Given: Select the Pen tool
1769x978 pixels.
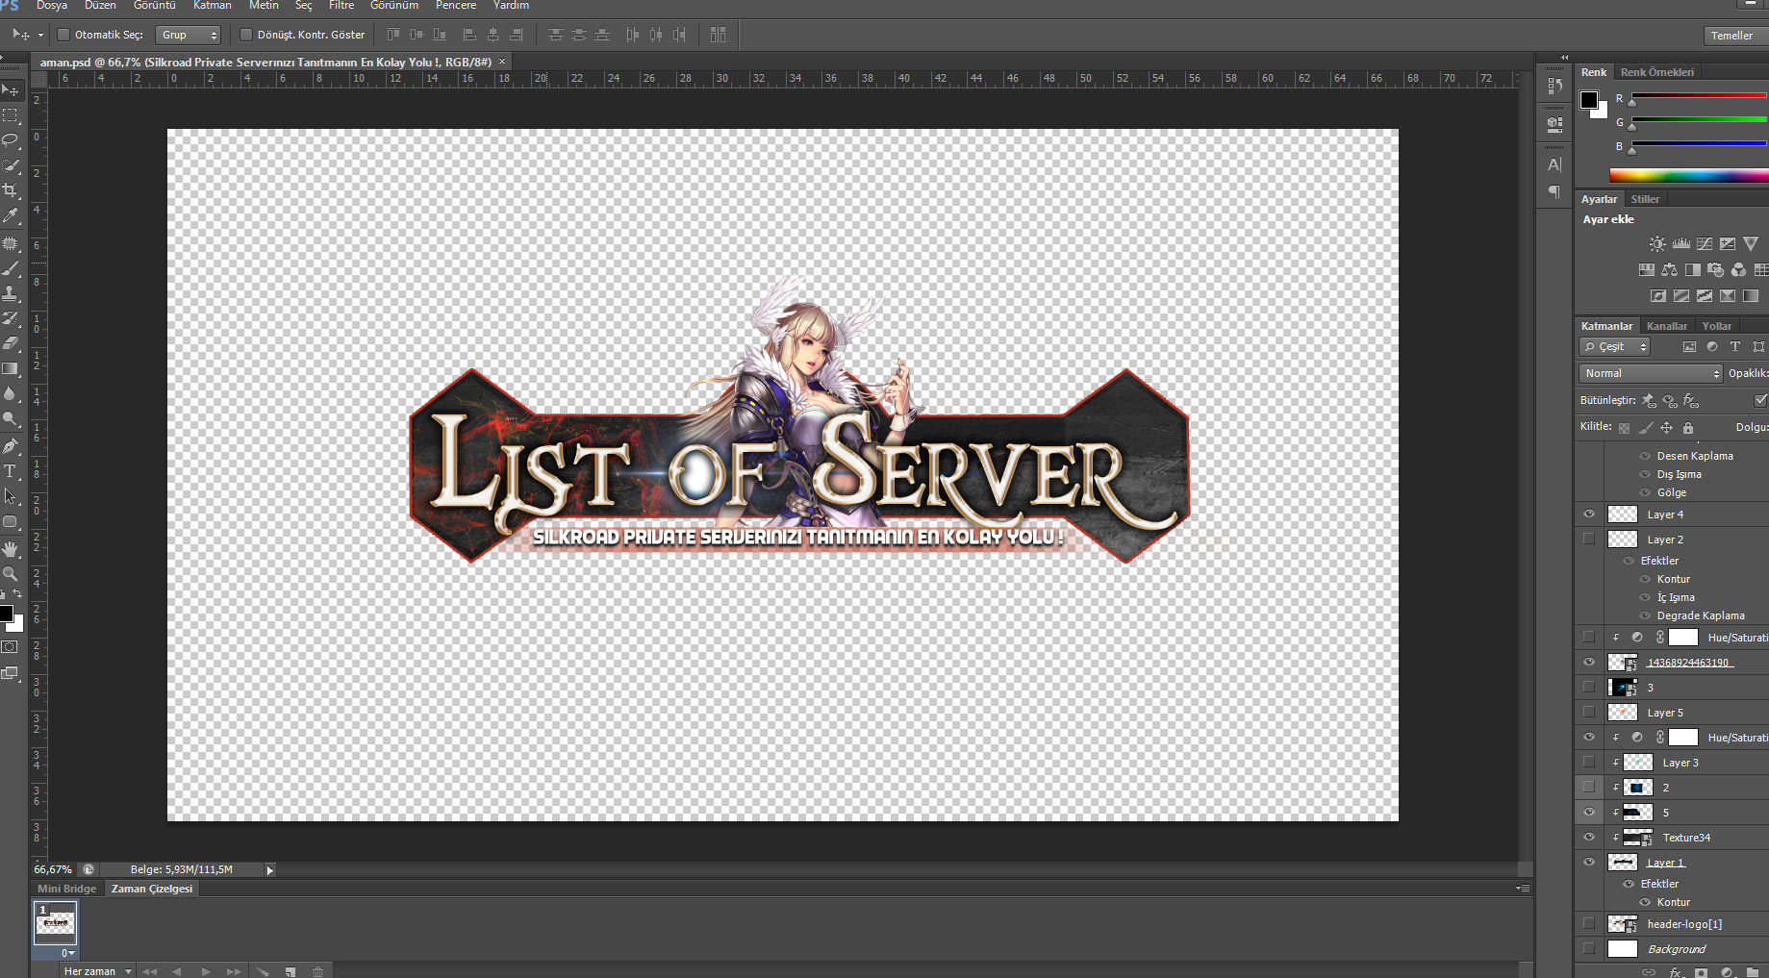Looking at the screenshot, I should pos(11,446).
